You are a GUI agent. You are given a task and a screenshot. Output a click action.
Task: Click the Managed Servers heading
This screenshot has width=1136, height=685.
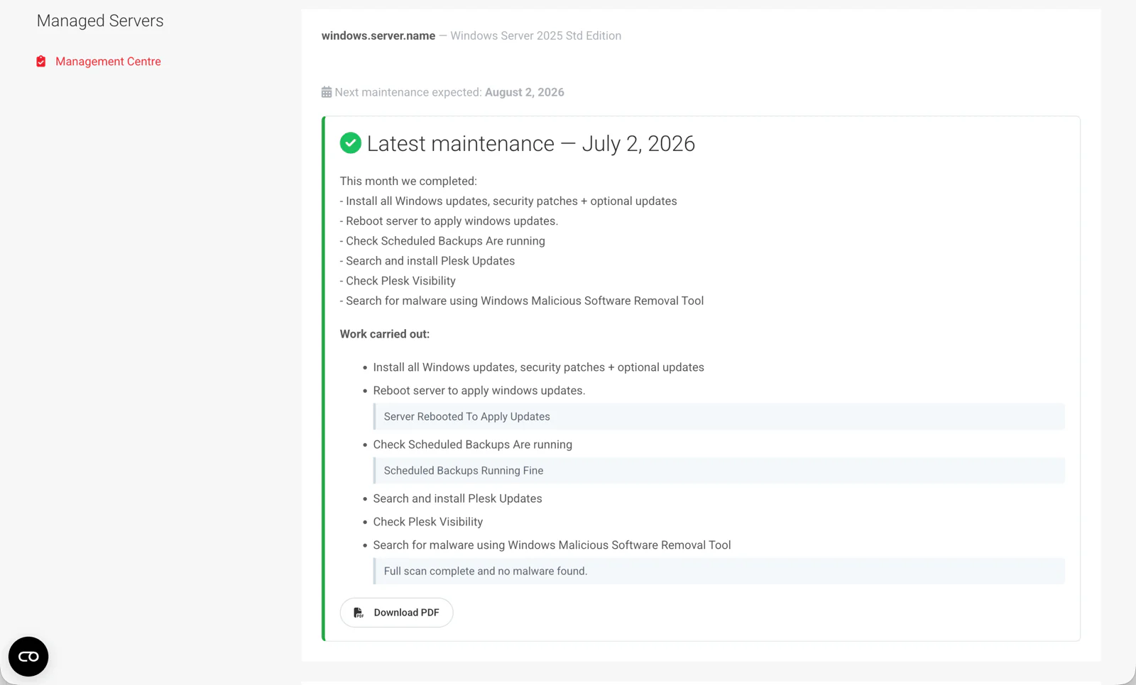(x=100, y=21)
